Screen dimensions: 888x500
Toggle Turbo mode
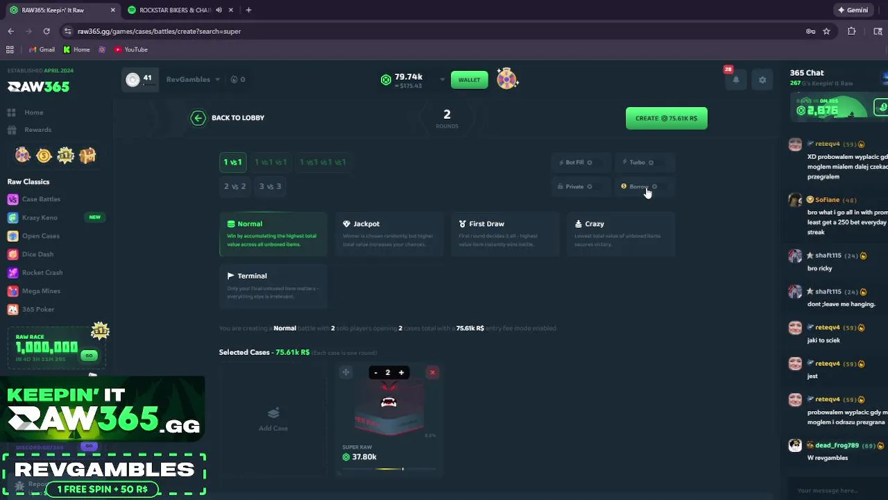[644, 162]
